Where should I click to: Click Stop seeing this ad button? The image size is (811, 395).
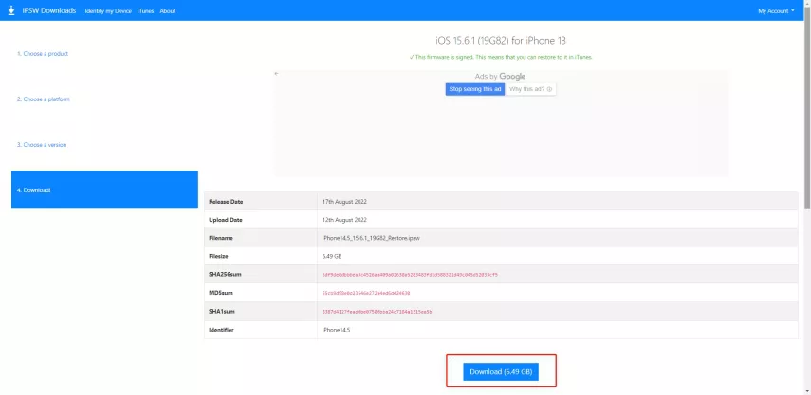[x=475, y=89]
